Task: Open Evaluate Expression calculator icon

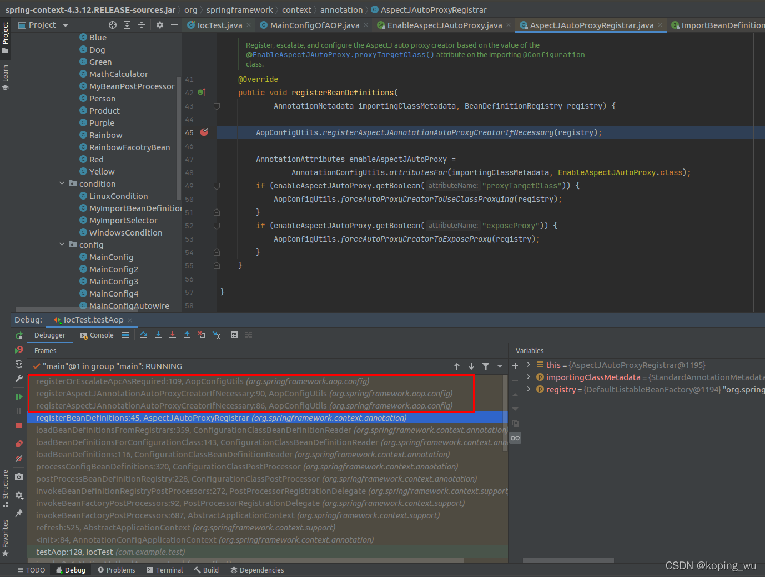Action: coord(234,335)
